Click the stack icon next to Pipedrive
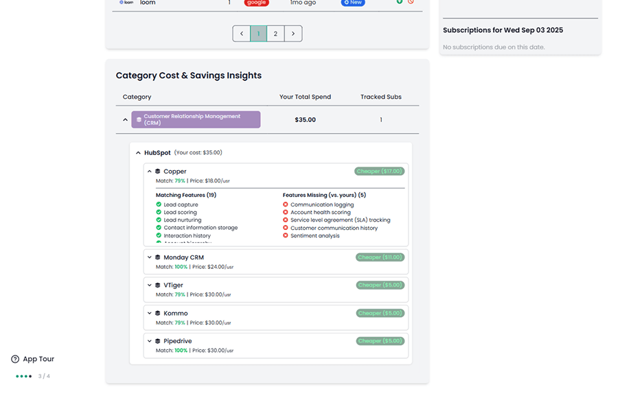The width and height of the screenshot is (618, 400). pyautogui.click(x=158, y=341)
